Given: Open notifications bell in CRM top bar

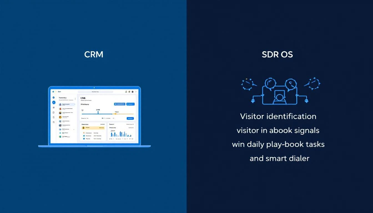Looking at the screenshot, I should 126,92.
